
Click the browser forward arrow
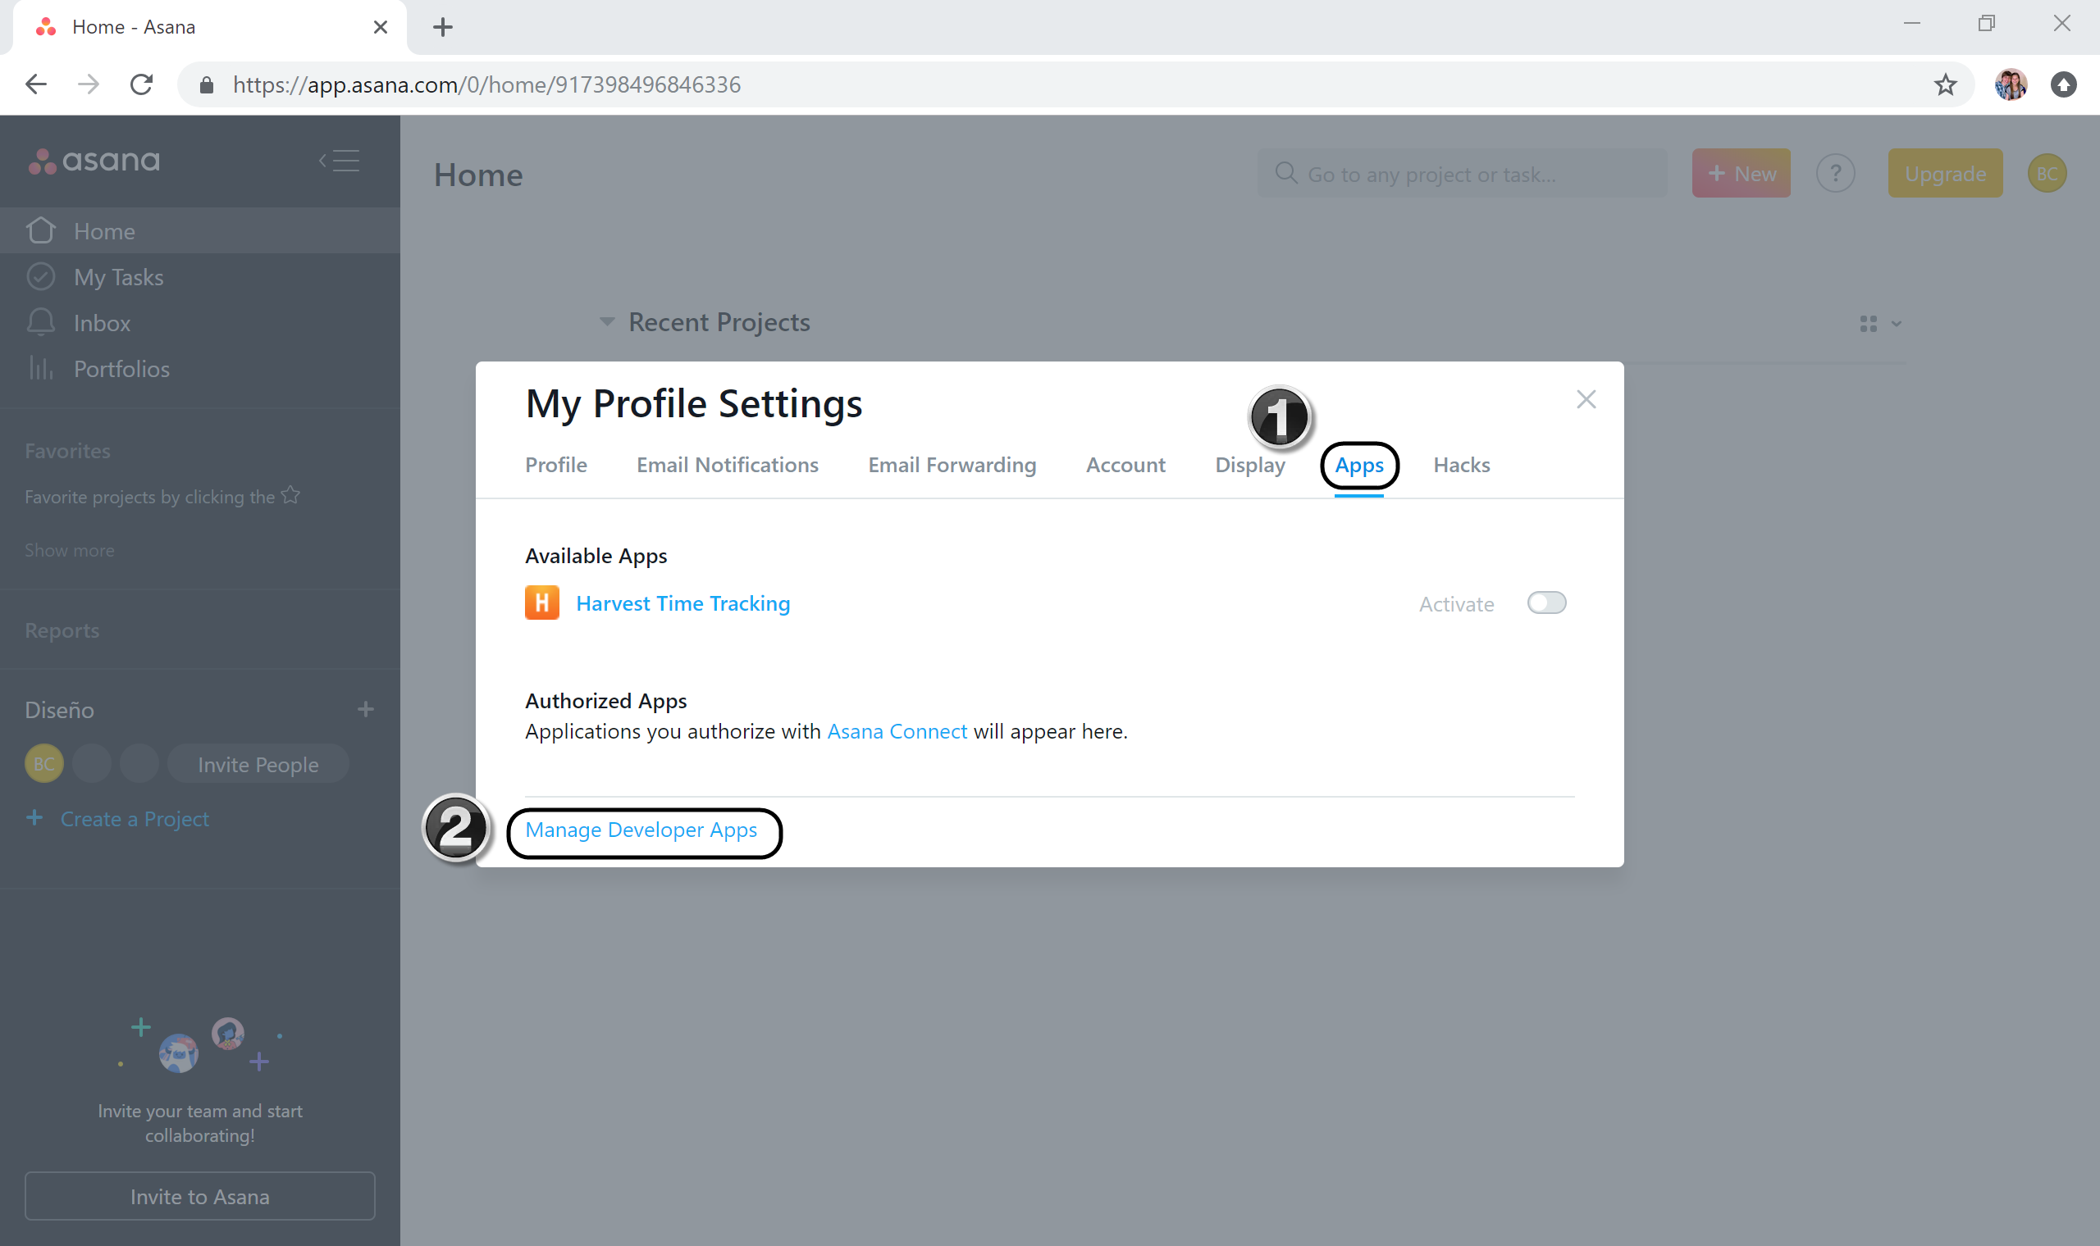tap(89, 84)
